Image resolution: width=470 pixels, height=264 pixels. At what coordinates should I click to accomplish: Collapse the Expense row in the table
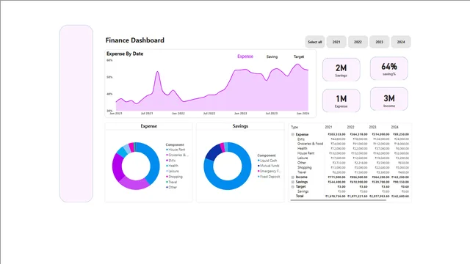click(293, 134)
